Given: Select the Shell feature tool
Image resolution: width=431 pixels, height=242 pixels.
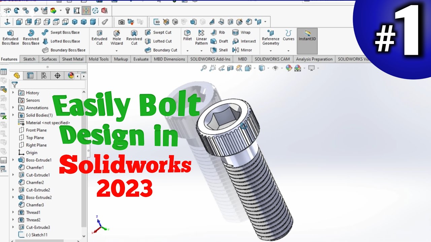Looking at the screenshot, I should coord(219,50).
